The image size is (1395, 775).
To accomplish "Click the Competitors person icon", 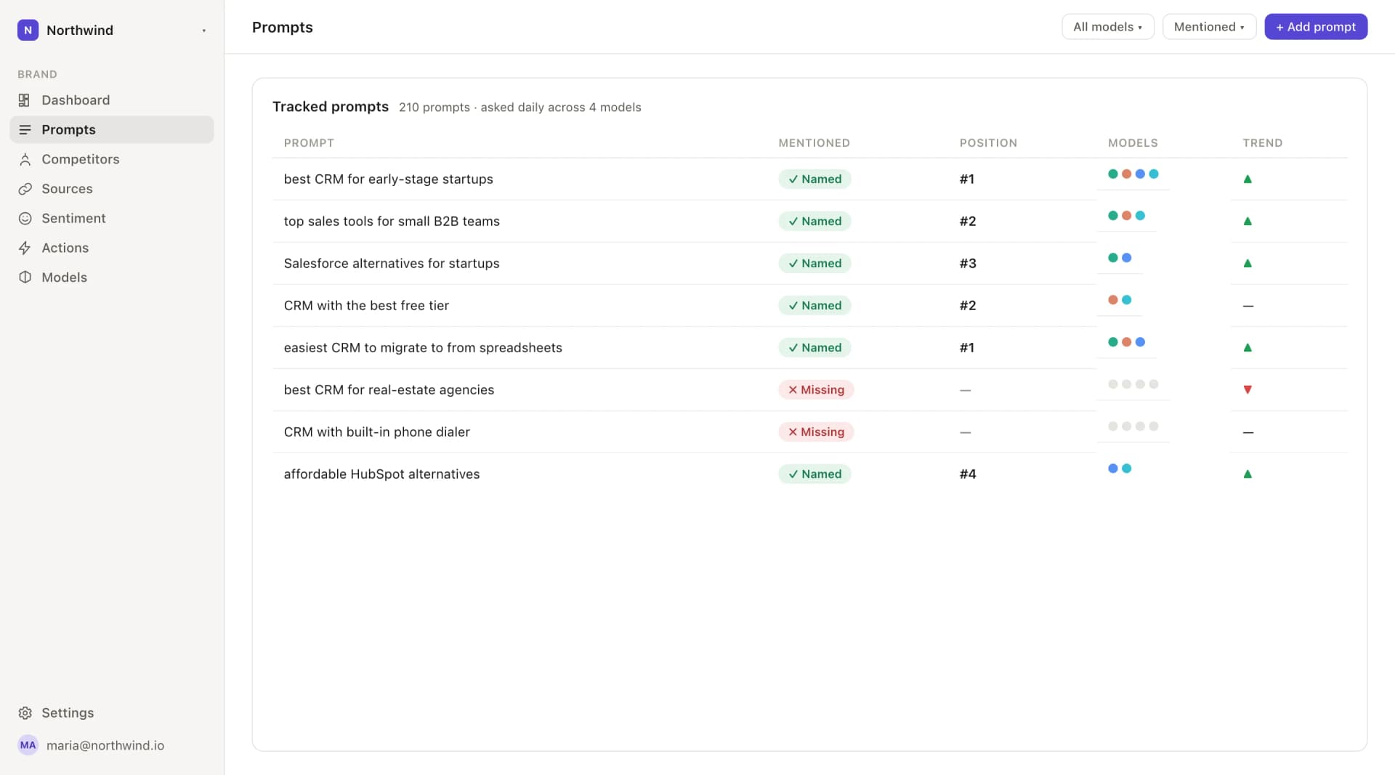I will pos(25,159).
